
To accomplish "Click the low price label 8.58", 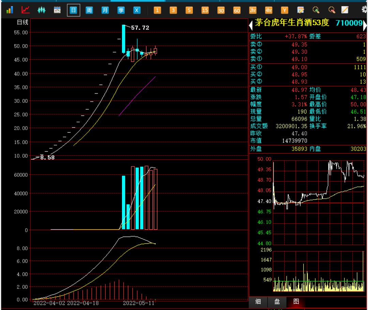I will coord(47,158).
